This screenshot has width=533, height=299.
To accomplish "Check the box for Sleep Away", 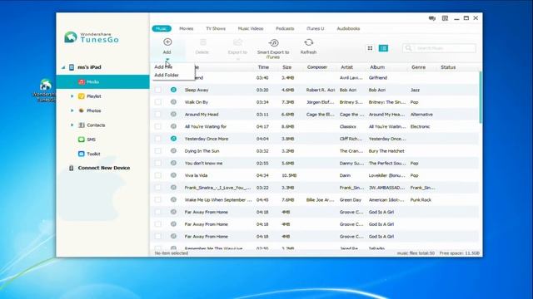I will 157,90.
